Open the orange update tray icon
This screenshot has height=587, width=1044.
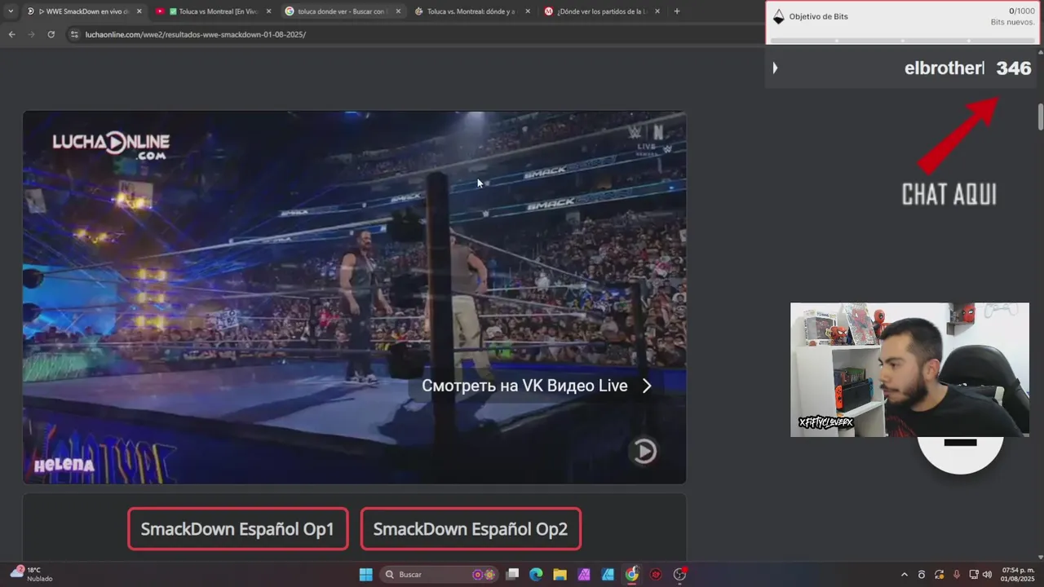[940, 575]
